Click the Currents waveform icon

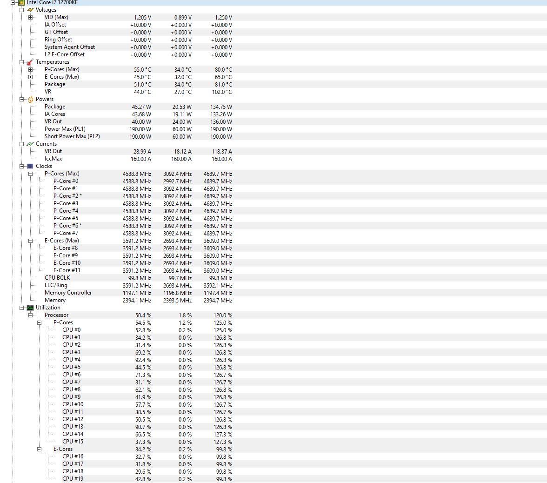pyautogui.click(x=30, y=144)
